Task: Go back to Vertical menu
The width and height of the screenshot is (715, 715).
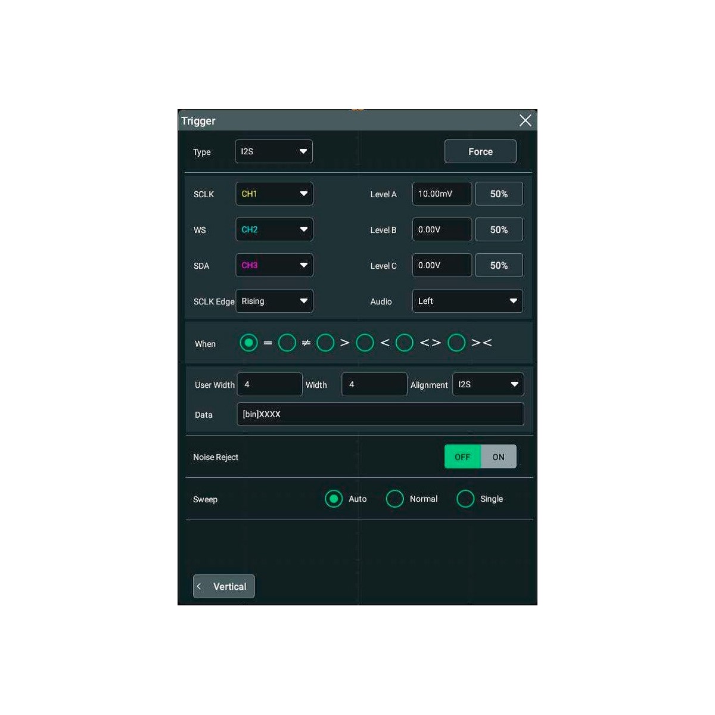Action: click(x=224, y=586)
